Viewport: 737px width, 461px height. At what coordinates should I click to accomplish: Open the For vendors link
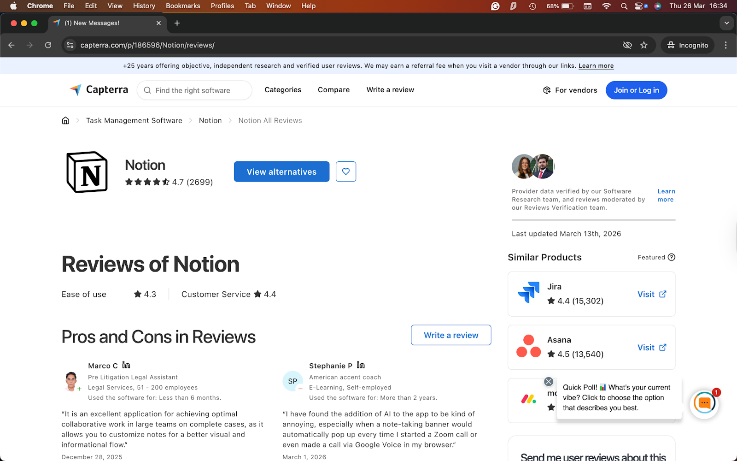(x=570, y=90)
